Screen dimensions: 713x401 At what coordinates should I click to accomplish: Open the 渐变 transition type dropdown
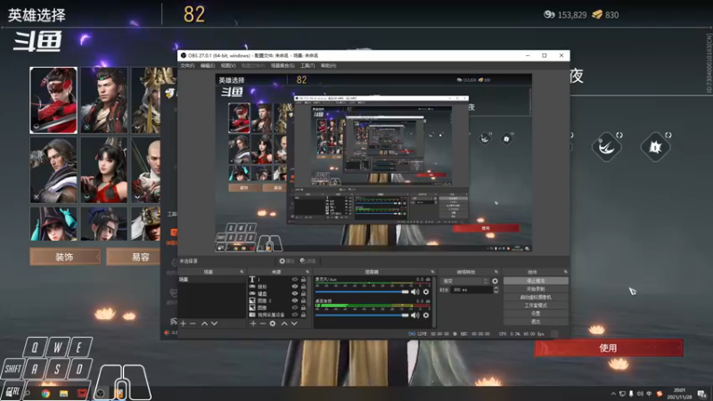(464, 281)
